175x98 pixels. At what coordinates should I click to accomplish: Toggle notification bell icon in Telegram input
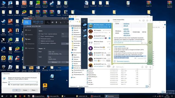pyautogui.click(x=142, y=67)
